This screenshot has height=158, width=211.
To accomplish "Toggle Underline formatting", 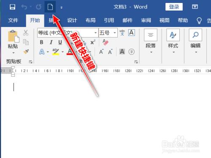I will click(60, 42).
